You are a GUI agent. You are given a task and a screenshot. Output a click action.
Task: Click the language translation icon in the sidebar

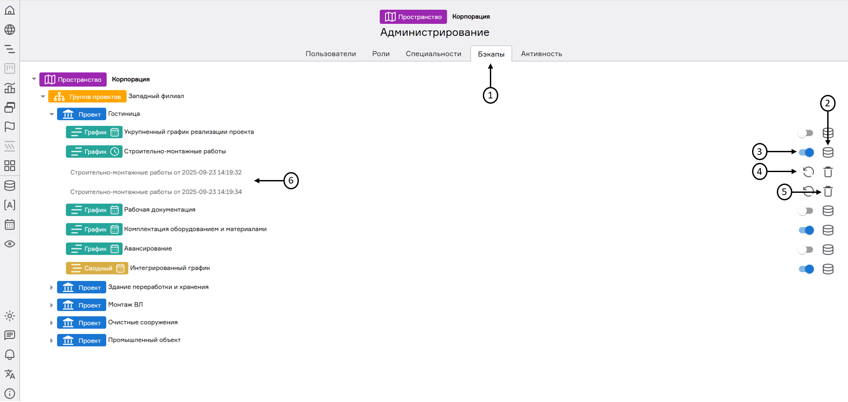click(x=10, y=374)
